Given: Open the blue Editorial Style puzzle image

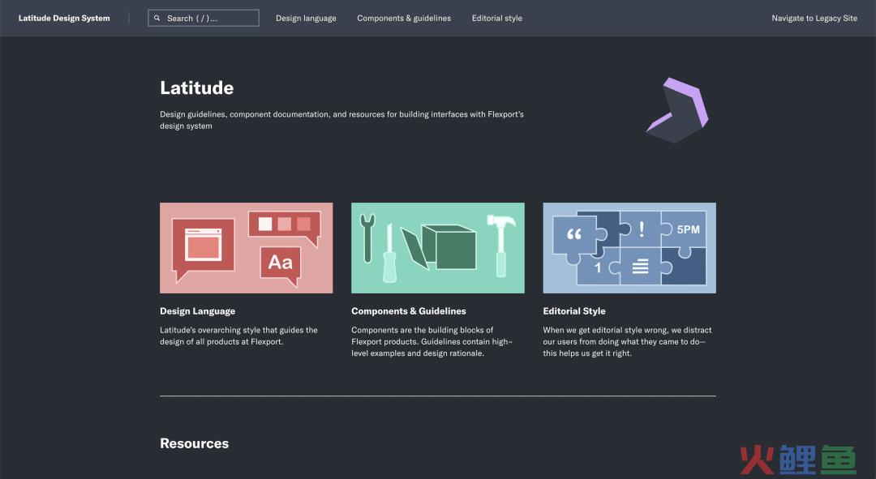Looking at the screenshot, I should click(629, 248).
